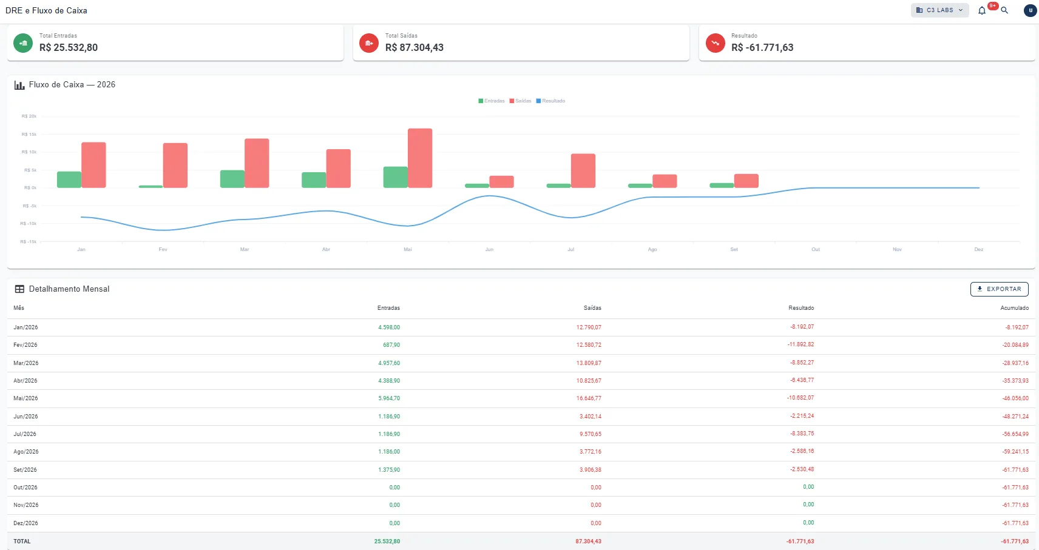Click the Fluxo de Caixa chart icon
The height and width of the screenshot is (550, 1039).
[x=19, y=85]
